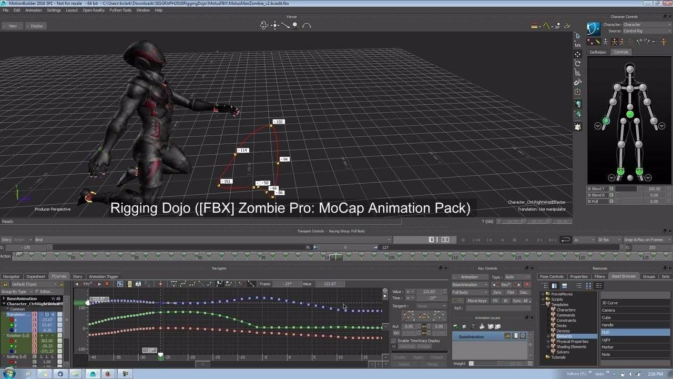
Task: Mute the BaseAnimation animation layer
Action: pyautogui.click(x=523, y=335)
